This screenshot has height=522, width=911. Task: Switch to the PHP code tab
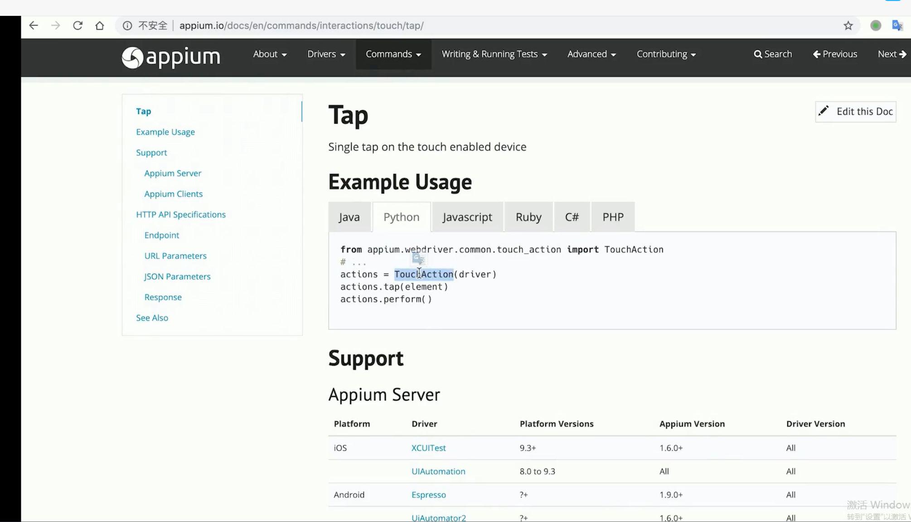pyautogui.click(x=613, y=217)
